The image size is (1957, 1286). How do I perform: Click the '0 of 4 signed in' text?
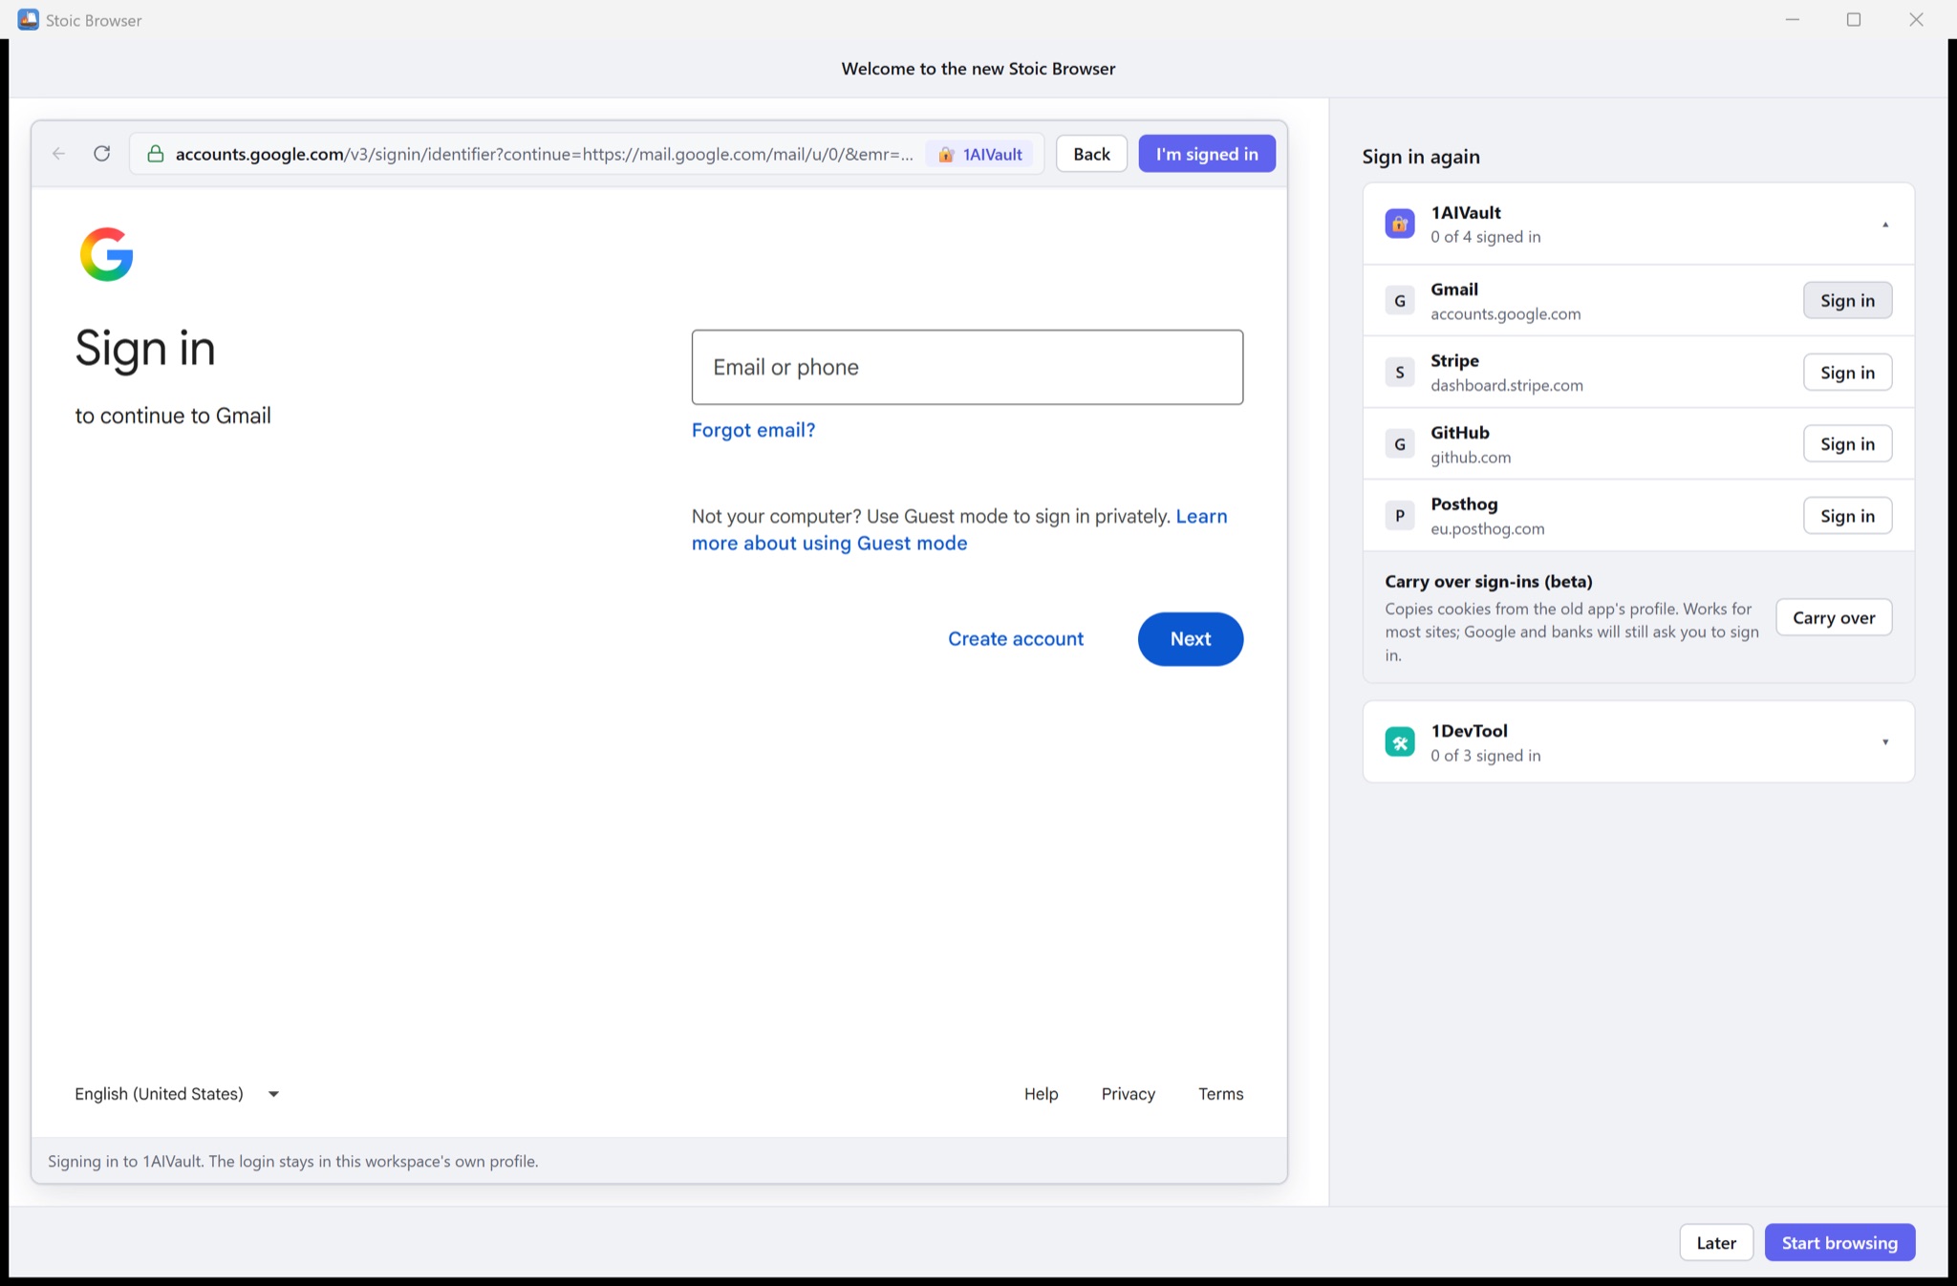[1486, 237]
